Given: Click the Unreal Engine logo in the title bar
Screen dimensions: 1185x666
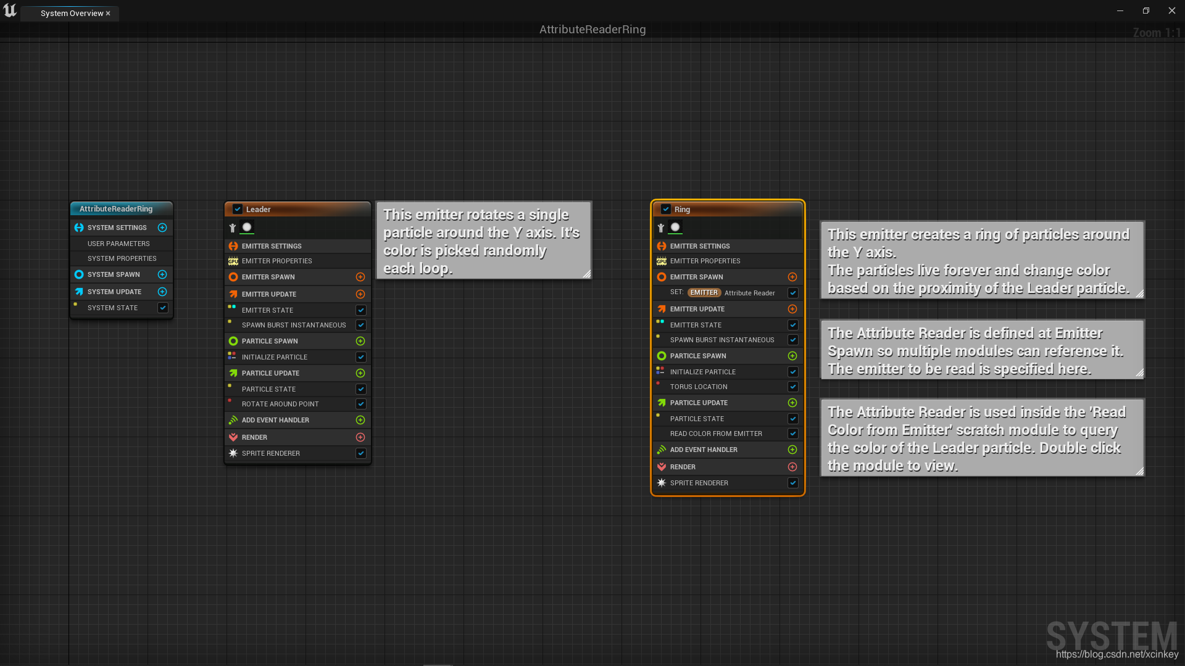Looking at the screenshot, I should click(10, 10).
